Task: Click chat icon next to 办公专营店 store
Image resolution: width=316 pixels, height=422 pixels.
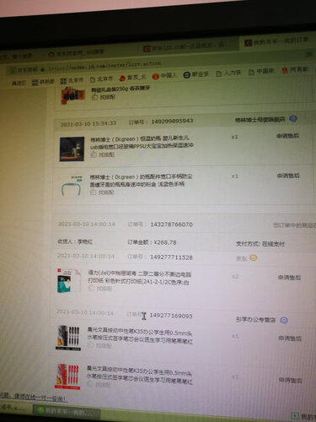Action: coord(284,320)
